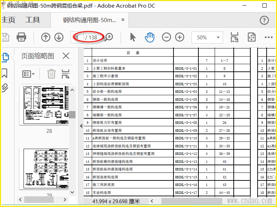Viewport: 277px width, 207px height.
Task: Switch to the 工具 tab
Action: coord(33,20)
